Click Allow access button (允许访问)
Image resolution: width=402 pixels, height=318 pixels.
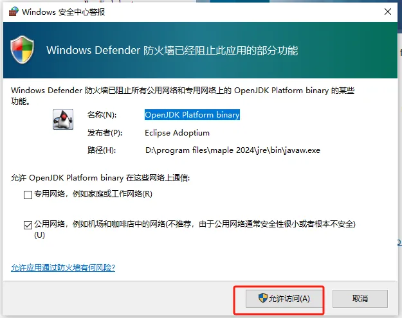pos(284,299)
